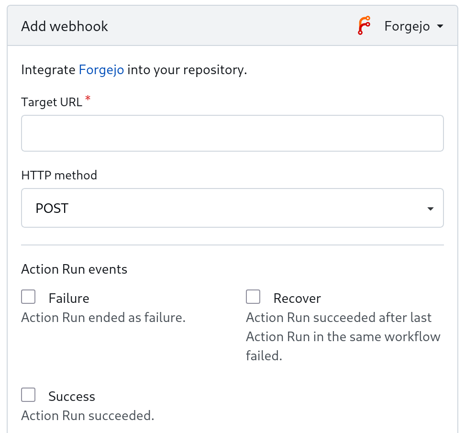Click the Action Run events heading
The height and width of the screenshot is (433, 465).
[x=74, y=269]
